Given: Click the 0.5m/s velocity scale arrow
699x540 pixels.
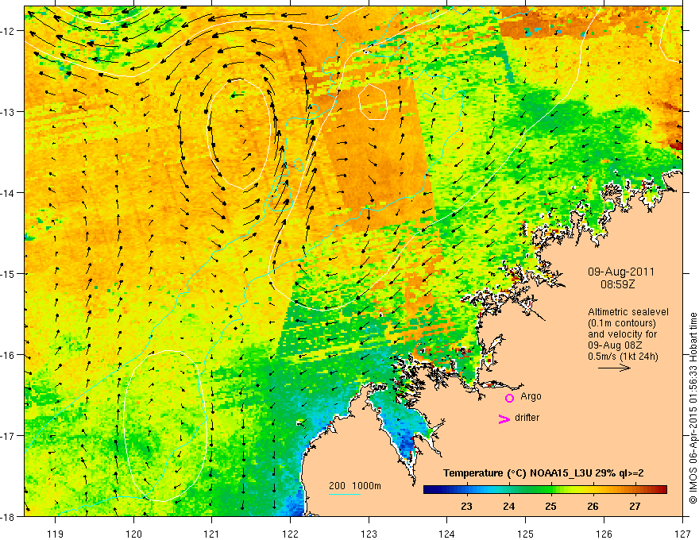Looking at the screenshot, I should click(x=614, y=368).
